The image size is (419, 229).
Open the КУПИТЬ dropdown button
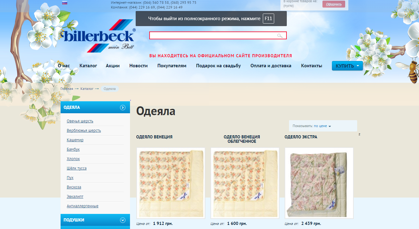347,66
